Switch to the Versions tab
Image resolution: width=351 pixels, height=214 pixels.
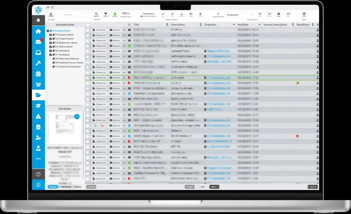[66, 187]
